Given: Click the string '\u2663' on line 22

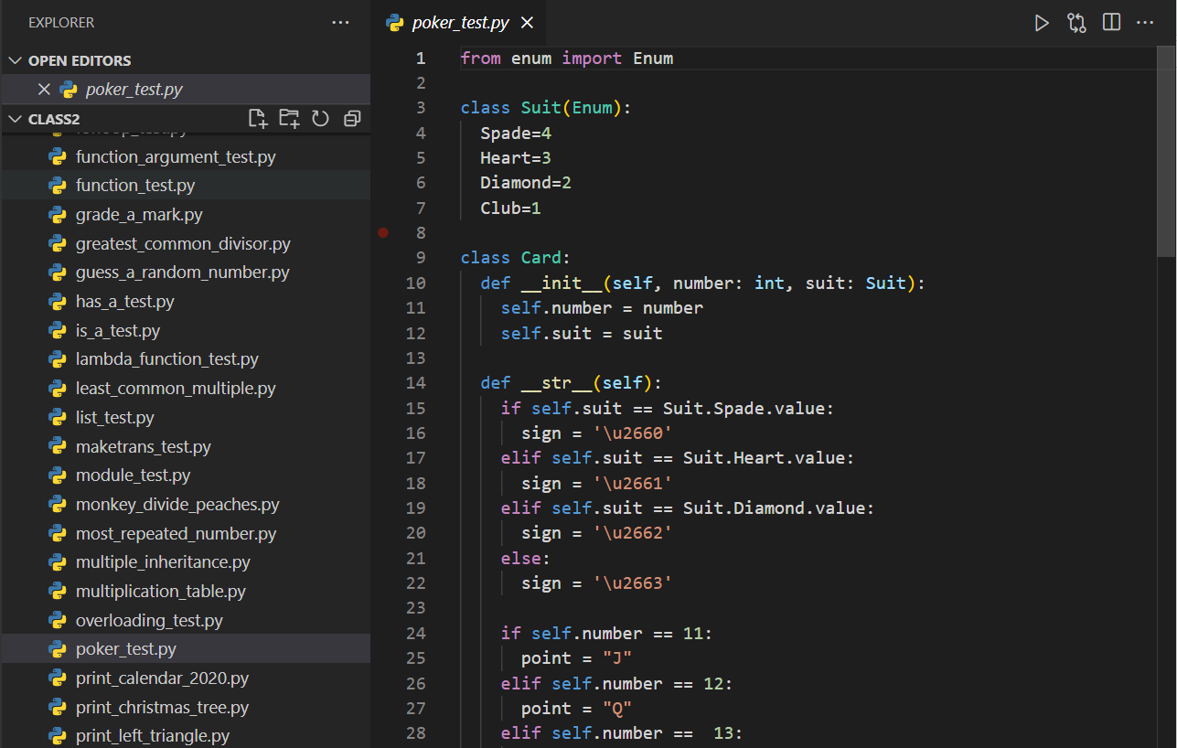Looking at the screenshot, I should [633, 583].
